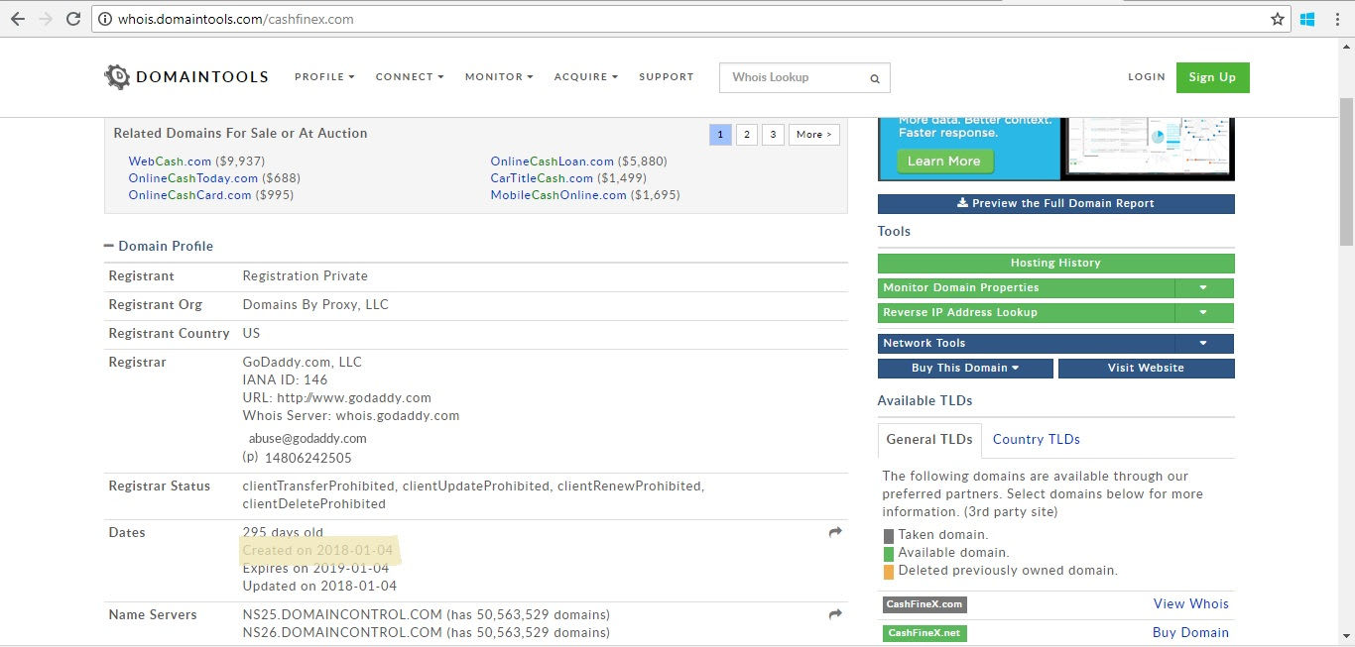Click the site info icon in the address bar
The height and width of the screenshot is (647, 1355).
104,19
